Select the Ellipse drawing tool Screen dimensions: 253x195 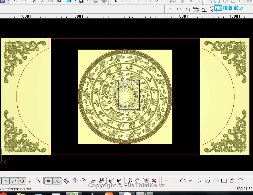pyautogui.click(x=216, y=181)
